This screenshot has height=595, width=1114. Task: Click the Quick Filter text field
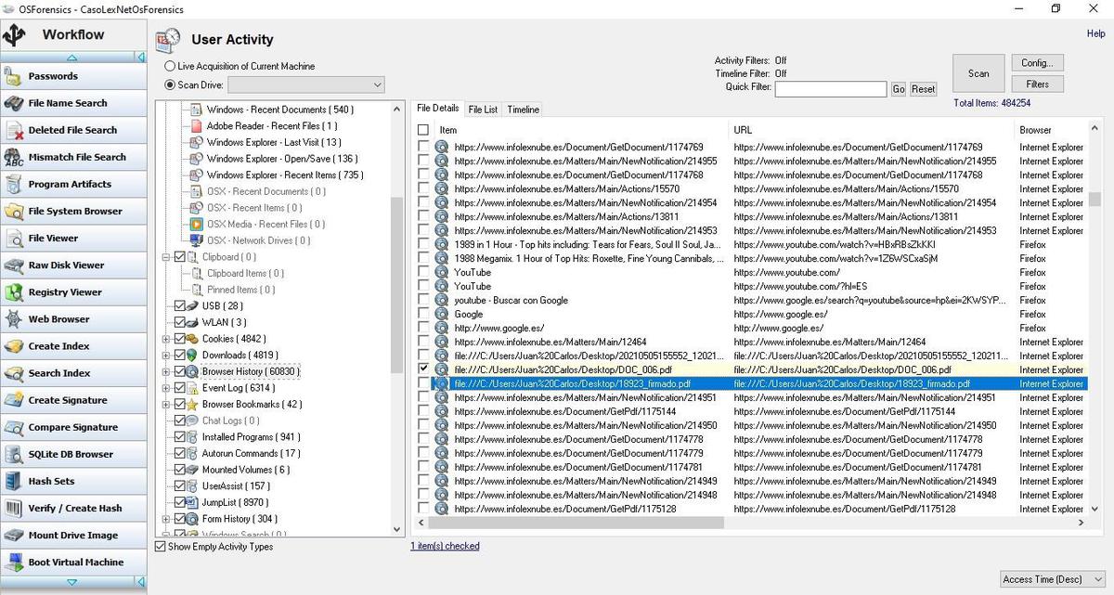[830, 89]
